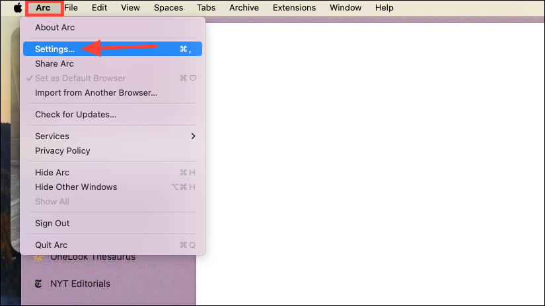Viewport: 545px width, 306px height.
Task: Choose Hide Arc
Action: (x=112, y=172)
